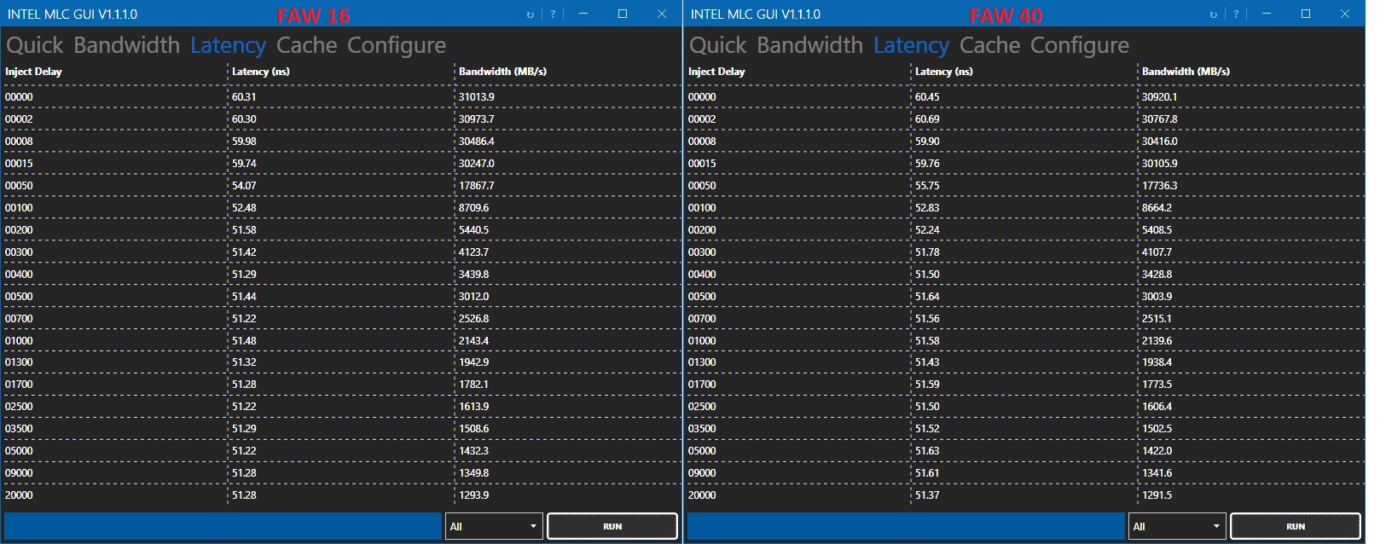
Task: Select bandwidth value 31013.9
Action: click(477, 97)
